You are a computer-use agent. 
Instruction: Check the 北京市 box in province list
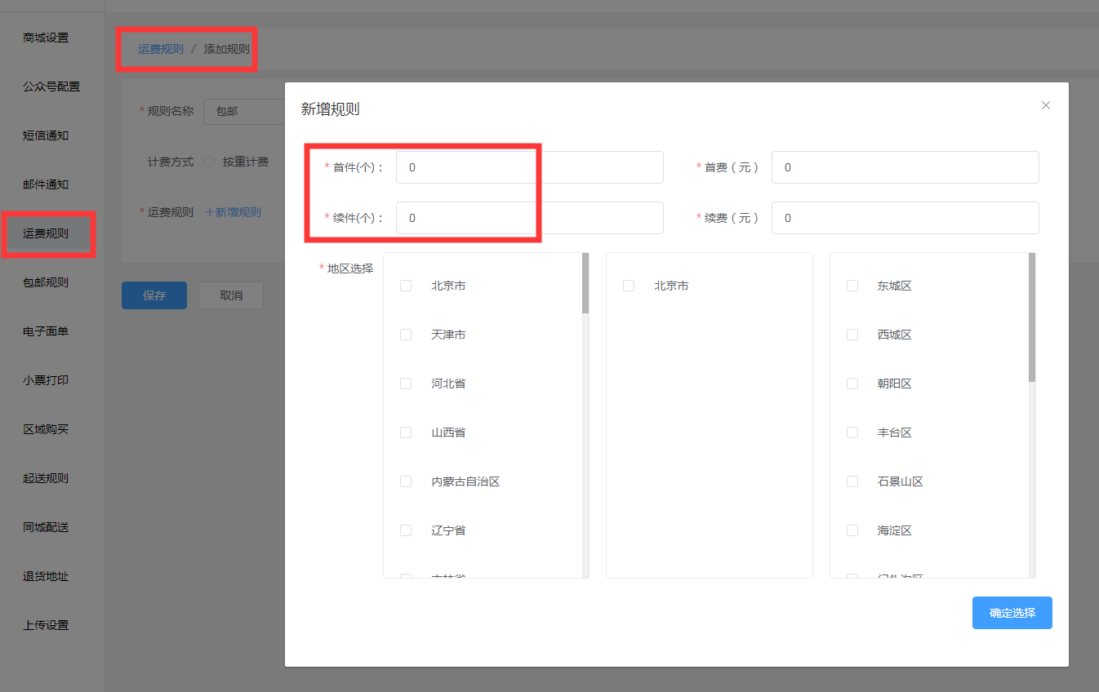[406, 286]
